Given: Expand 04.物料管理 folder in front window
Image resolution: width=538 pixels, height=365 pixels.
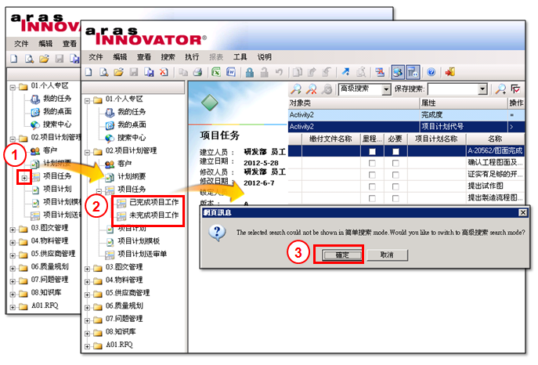Looking at the screenshot, I should 87,282.
